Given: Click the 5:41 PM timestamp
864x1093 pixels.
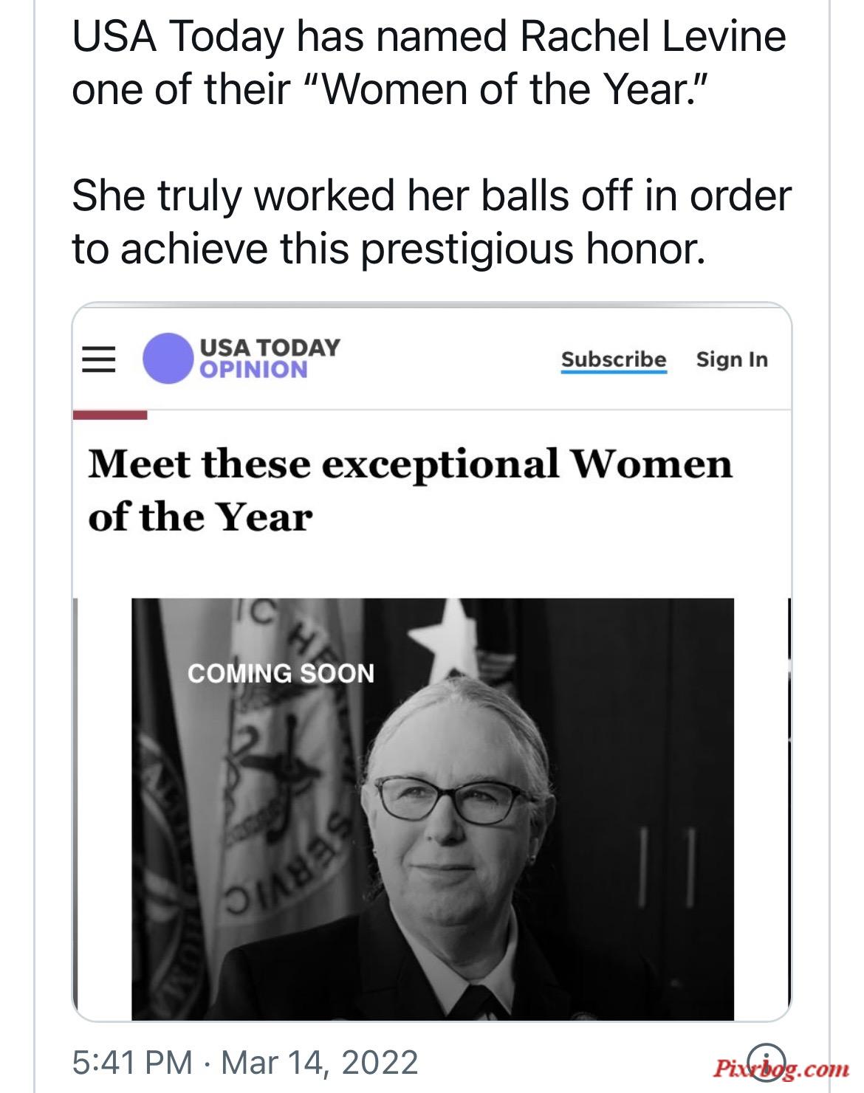Looking at the screenshot, I should tap(133, 1062).
